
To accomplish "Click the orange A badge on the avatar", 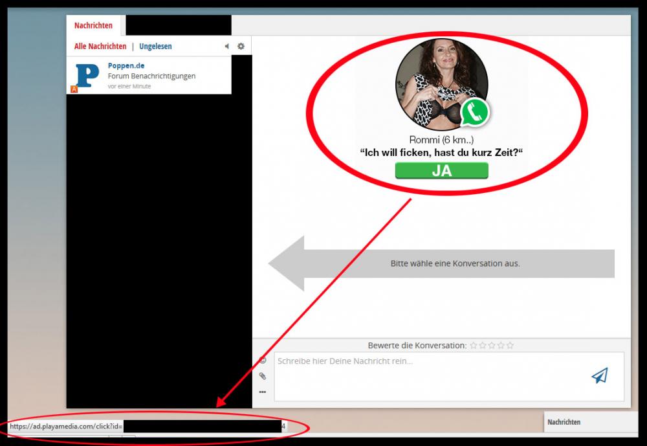I will point(74,89).
